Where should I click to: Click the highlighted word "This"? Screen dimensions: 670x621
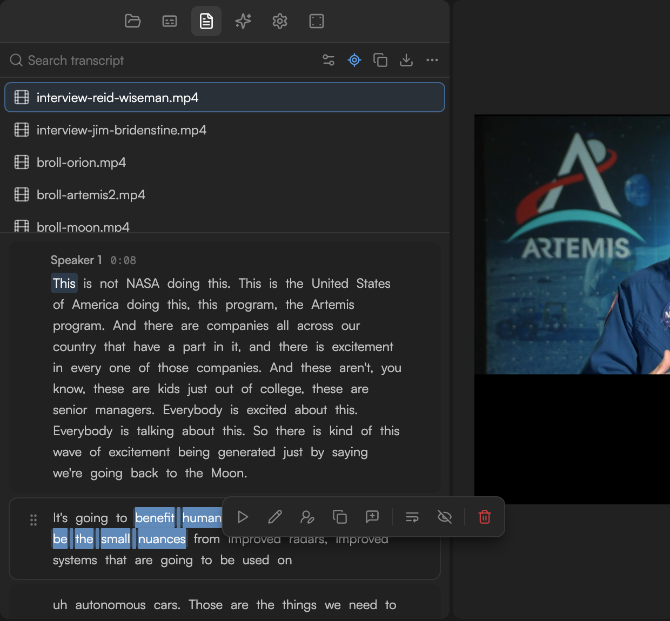[x=64, y=283]
